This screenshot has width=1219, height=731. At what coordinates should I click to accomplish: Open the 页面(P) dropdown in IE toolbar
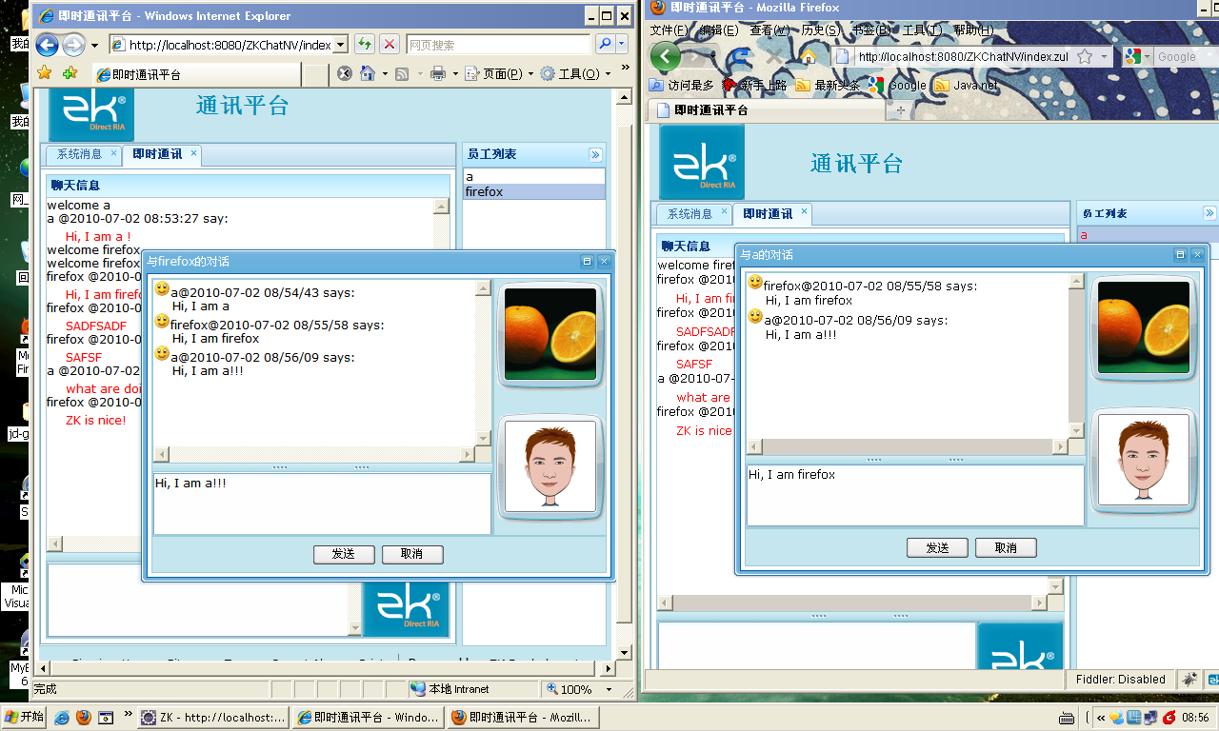500,74
